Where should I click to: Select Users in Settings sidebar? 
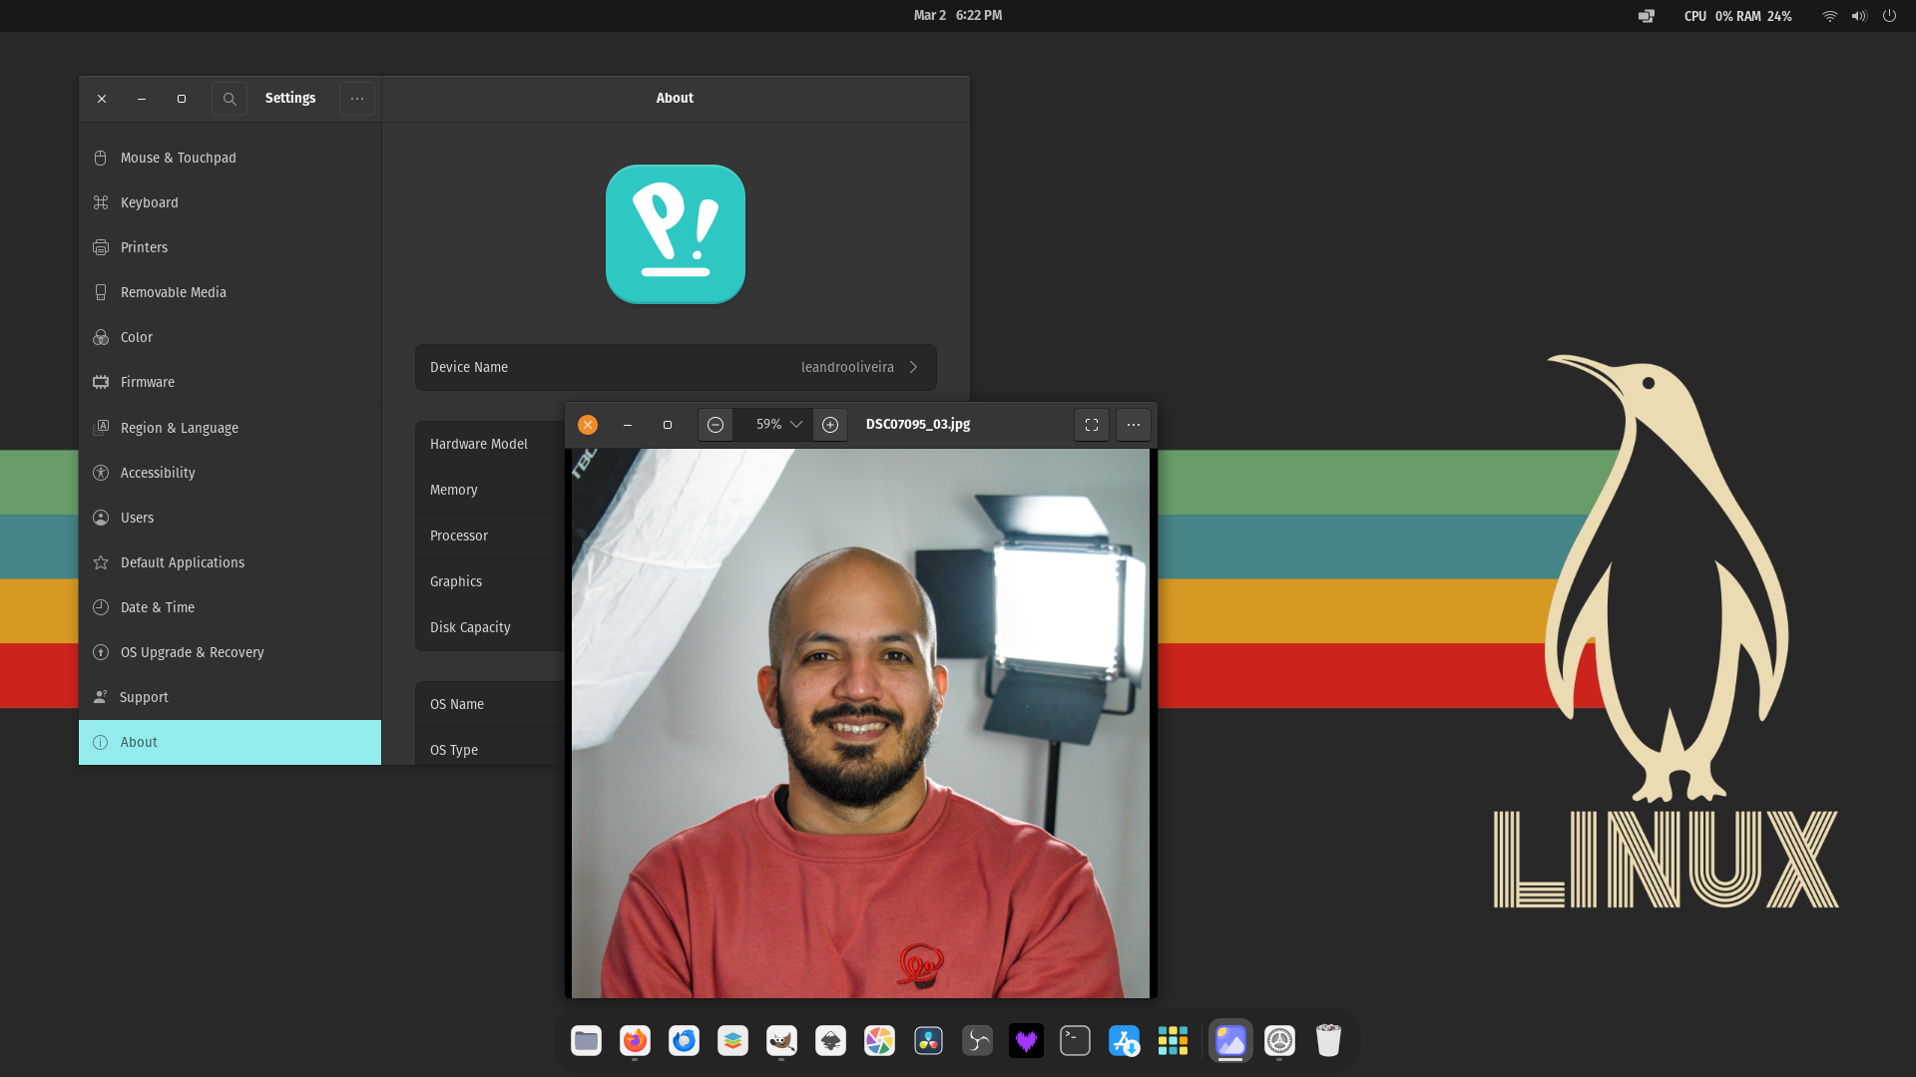pyautogui.click(x=138, y=518)
